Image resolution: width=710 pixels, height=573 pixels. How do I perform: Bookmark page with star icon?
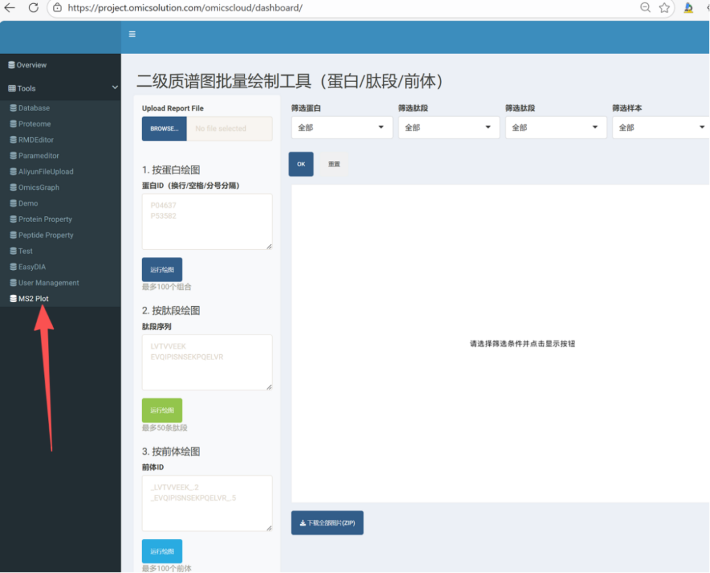(664, 7)
